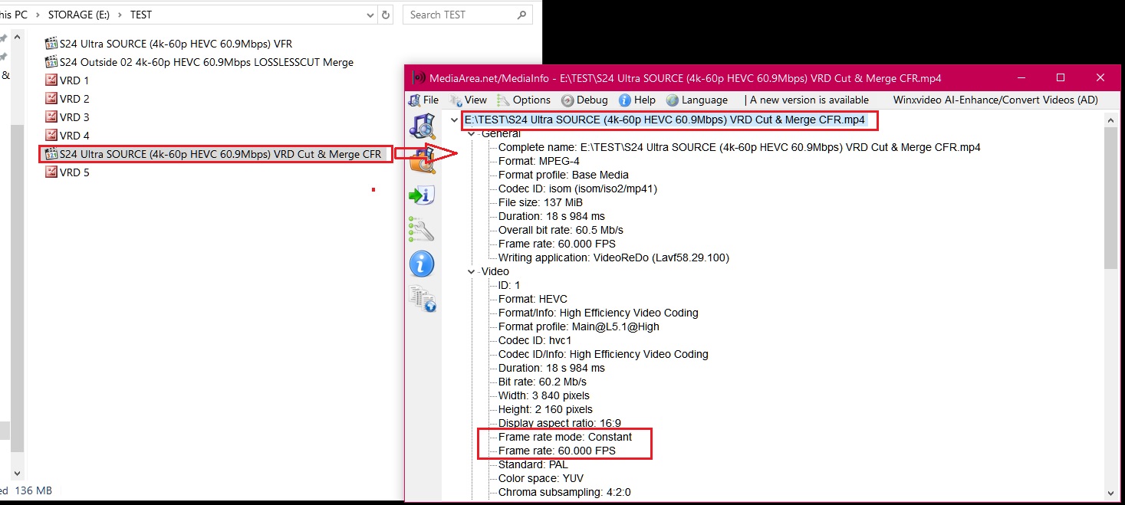Screen dimensions: 1125x505
Task: Click the chevron after 'STORAGE (E:)' in the breadcrumb
Action: point(122,15)
